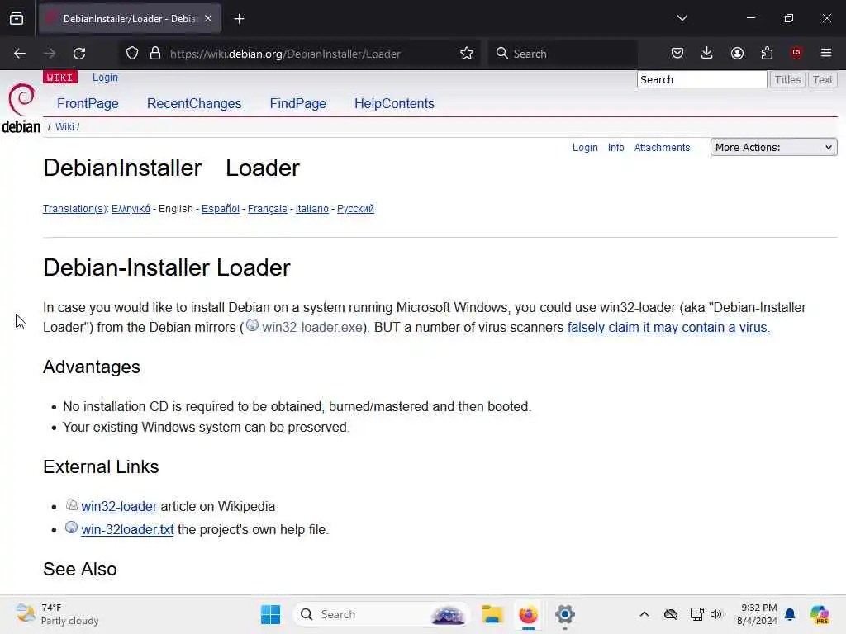Open the Pocket save icon
The image size is (846, 634).
coord(677,54)
